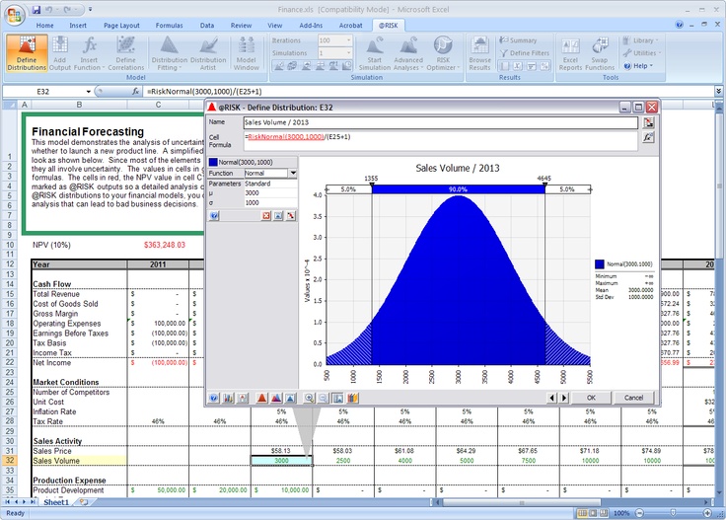This screenshot has height=520, width=726.
Task: Select the Sheet1 worksheet tab
Action: pyautogui.click(x=56, y=502)
